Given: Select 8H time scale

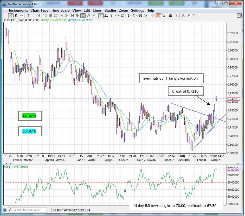Looking at the screenshot, I should coord(77,16).
